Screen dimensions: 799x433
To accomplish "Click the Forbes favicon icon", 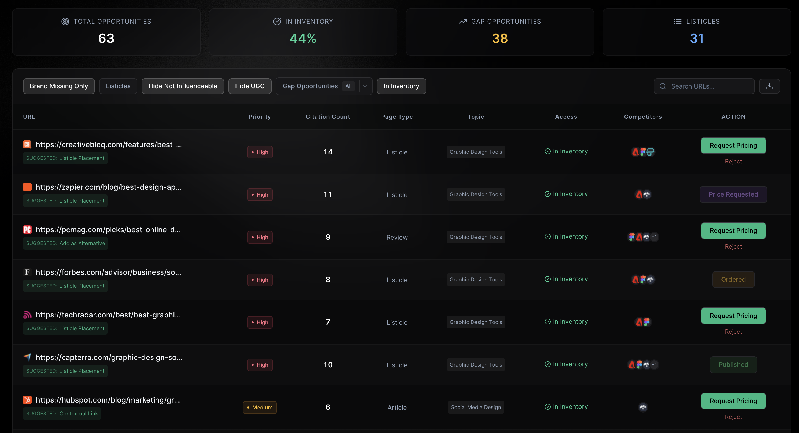I will click(27, 272).
